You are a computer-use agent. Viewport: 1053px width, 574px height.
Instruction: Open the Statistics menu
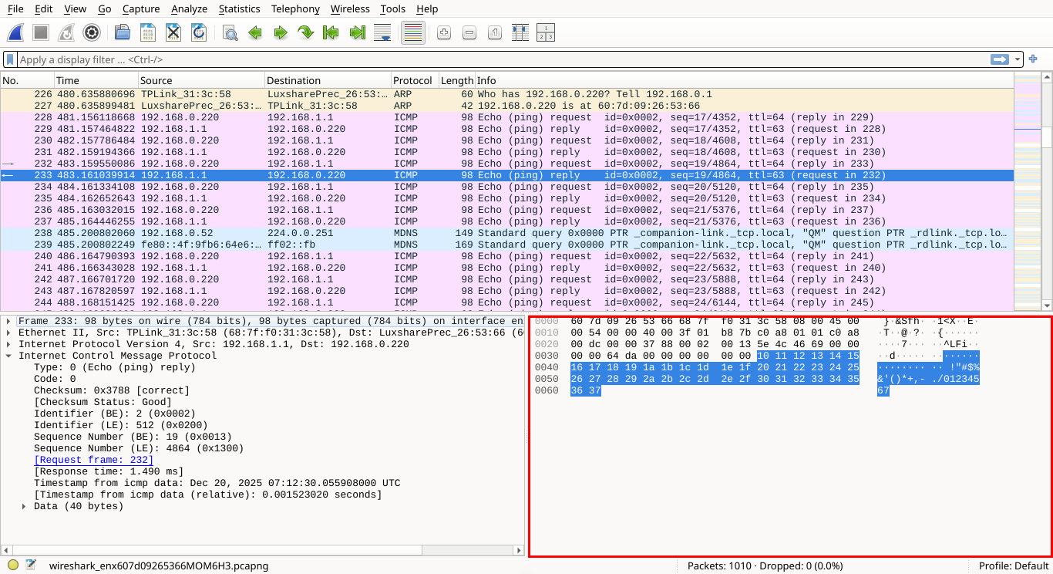pos(239,8)
